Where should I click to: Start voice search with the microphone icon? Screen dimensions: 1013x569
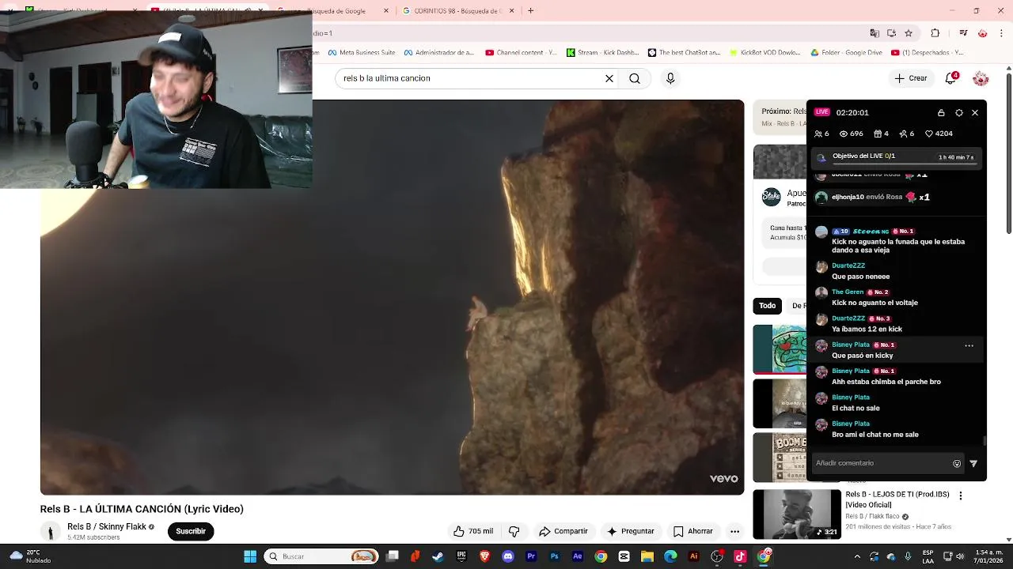(x=670, y=78)
